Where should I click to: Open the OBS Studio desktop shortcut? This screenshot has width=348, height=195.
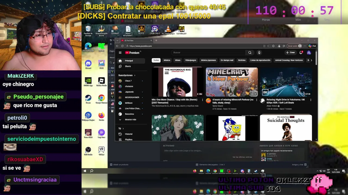88,151
